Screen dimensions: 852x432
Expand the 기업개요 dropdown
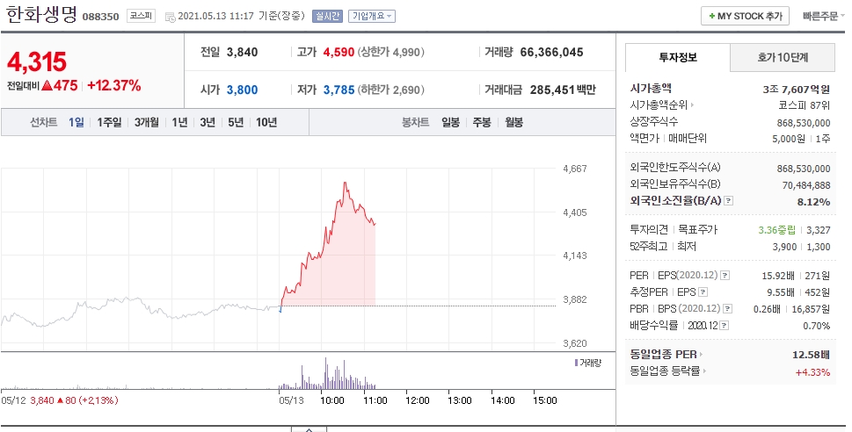[372, 17]
